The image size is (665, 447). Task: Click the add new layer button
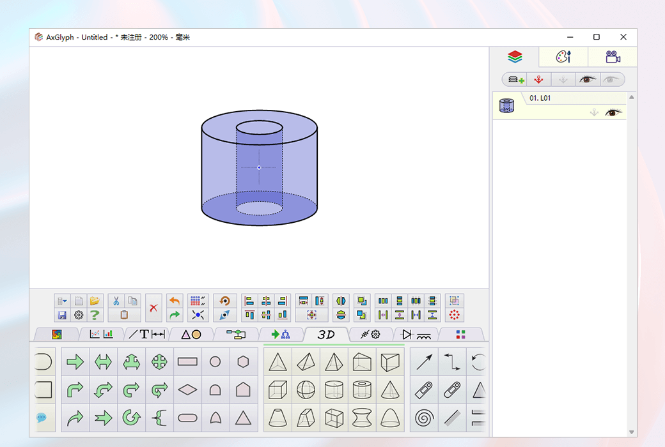pyautogui.click(x=515, y=79)
